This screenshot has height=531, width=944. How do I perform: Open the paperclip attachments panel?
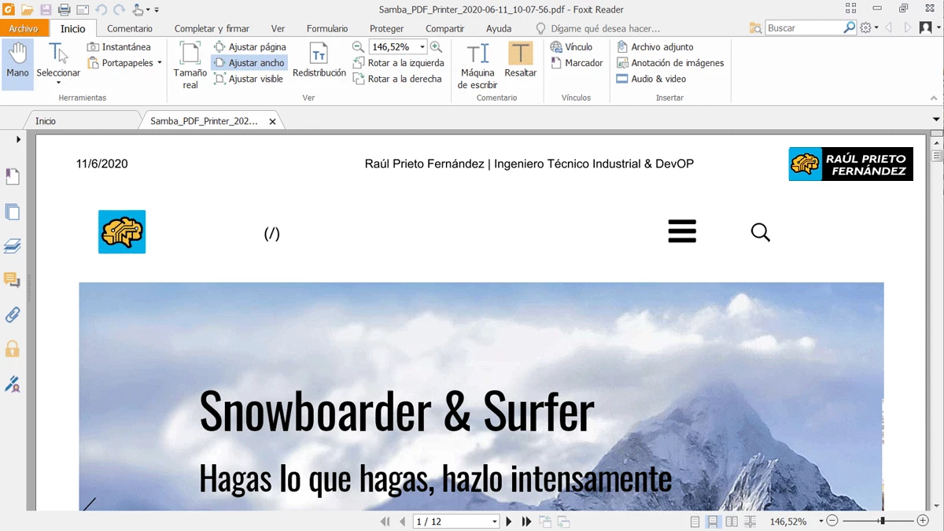coord(13,315)
